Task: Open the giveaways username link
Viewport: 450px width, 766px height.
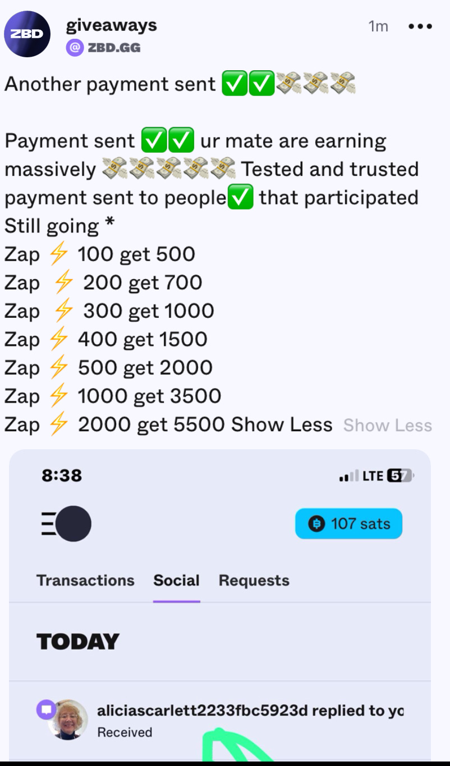Action: coord(111,25)
